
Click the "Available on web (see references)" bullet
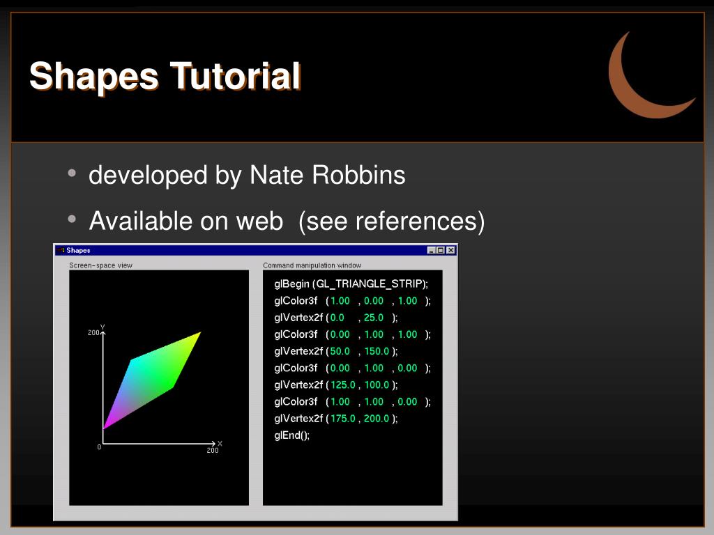287,221
